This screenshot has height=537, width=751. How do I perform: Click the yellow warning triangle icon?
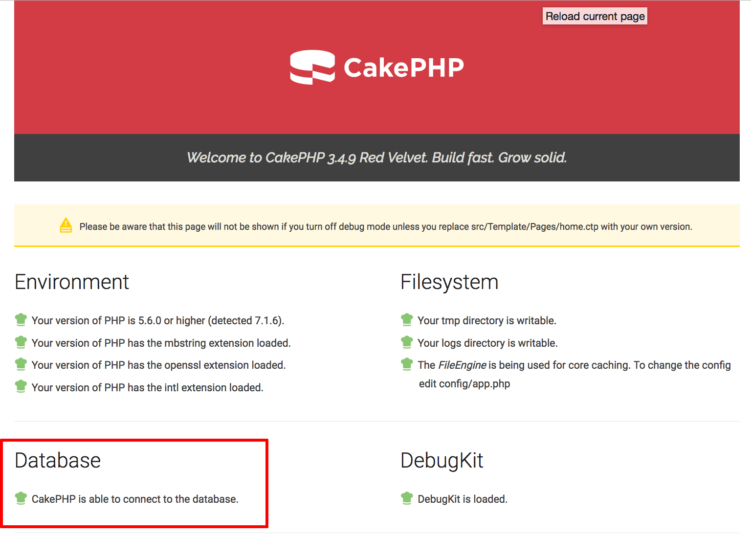[66, 225]
